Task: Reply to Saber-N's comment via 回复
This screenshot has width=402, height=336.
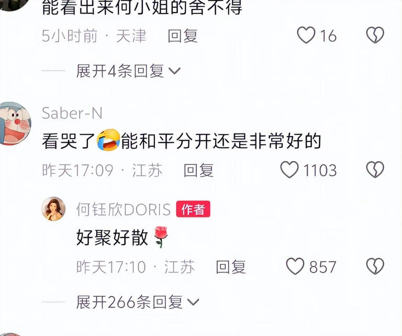Action: click(x=199, y=170)
